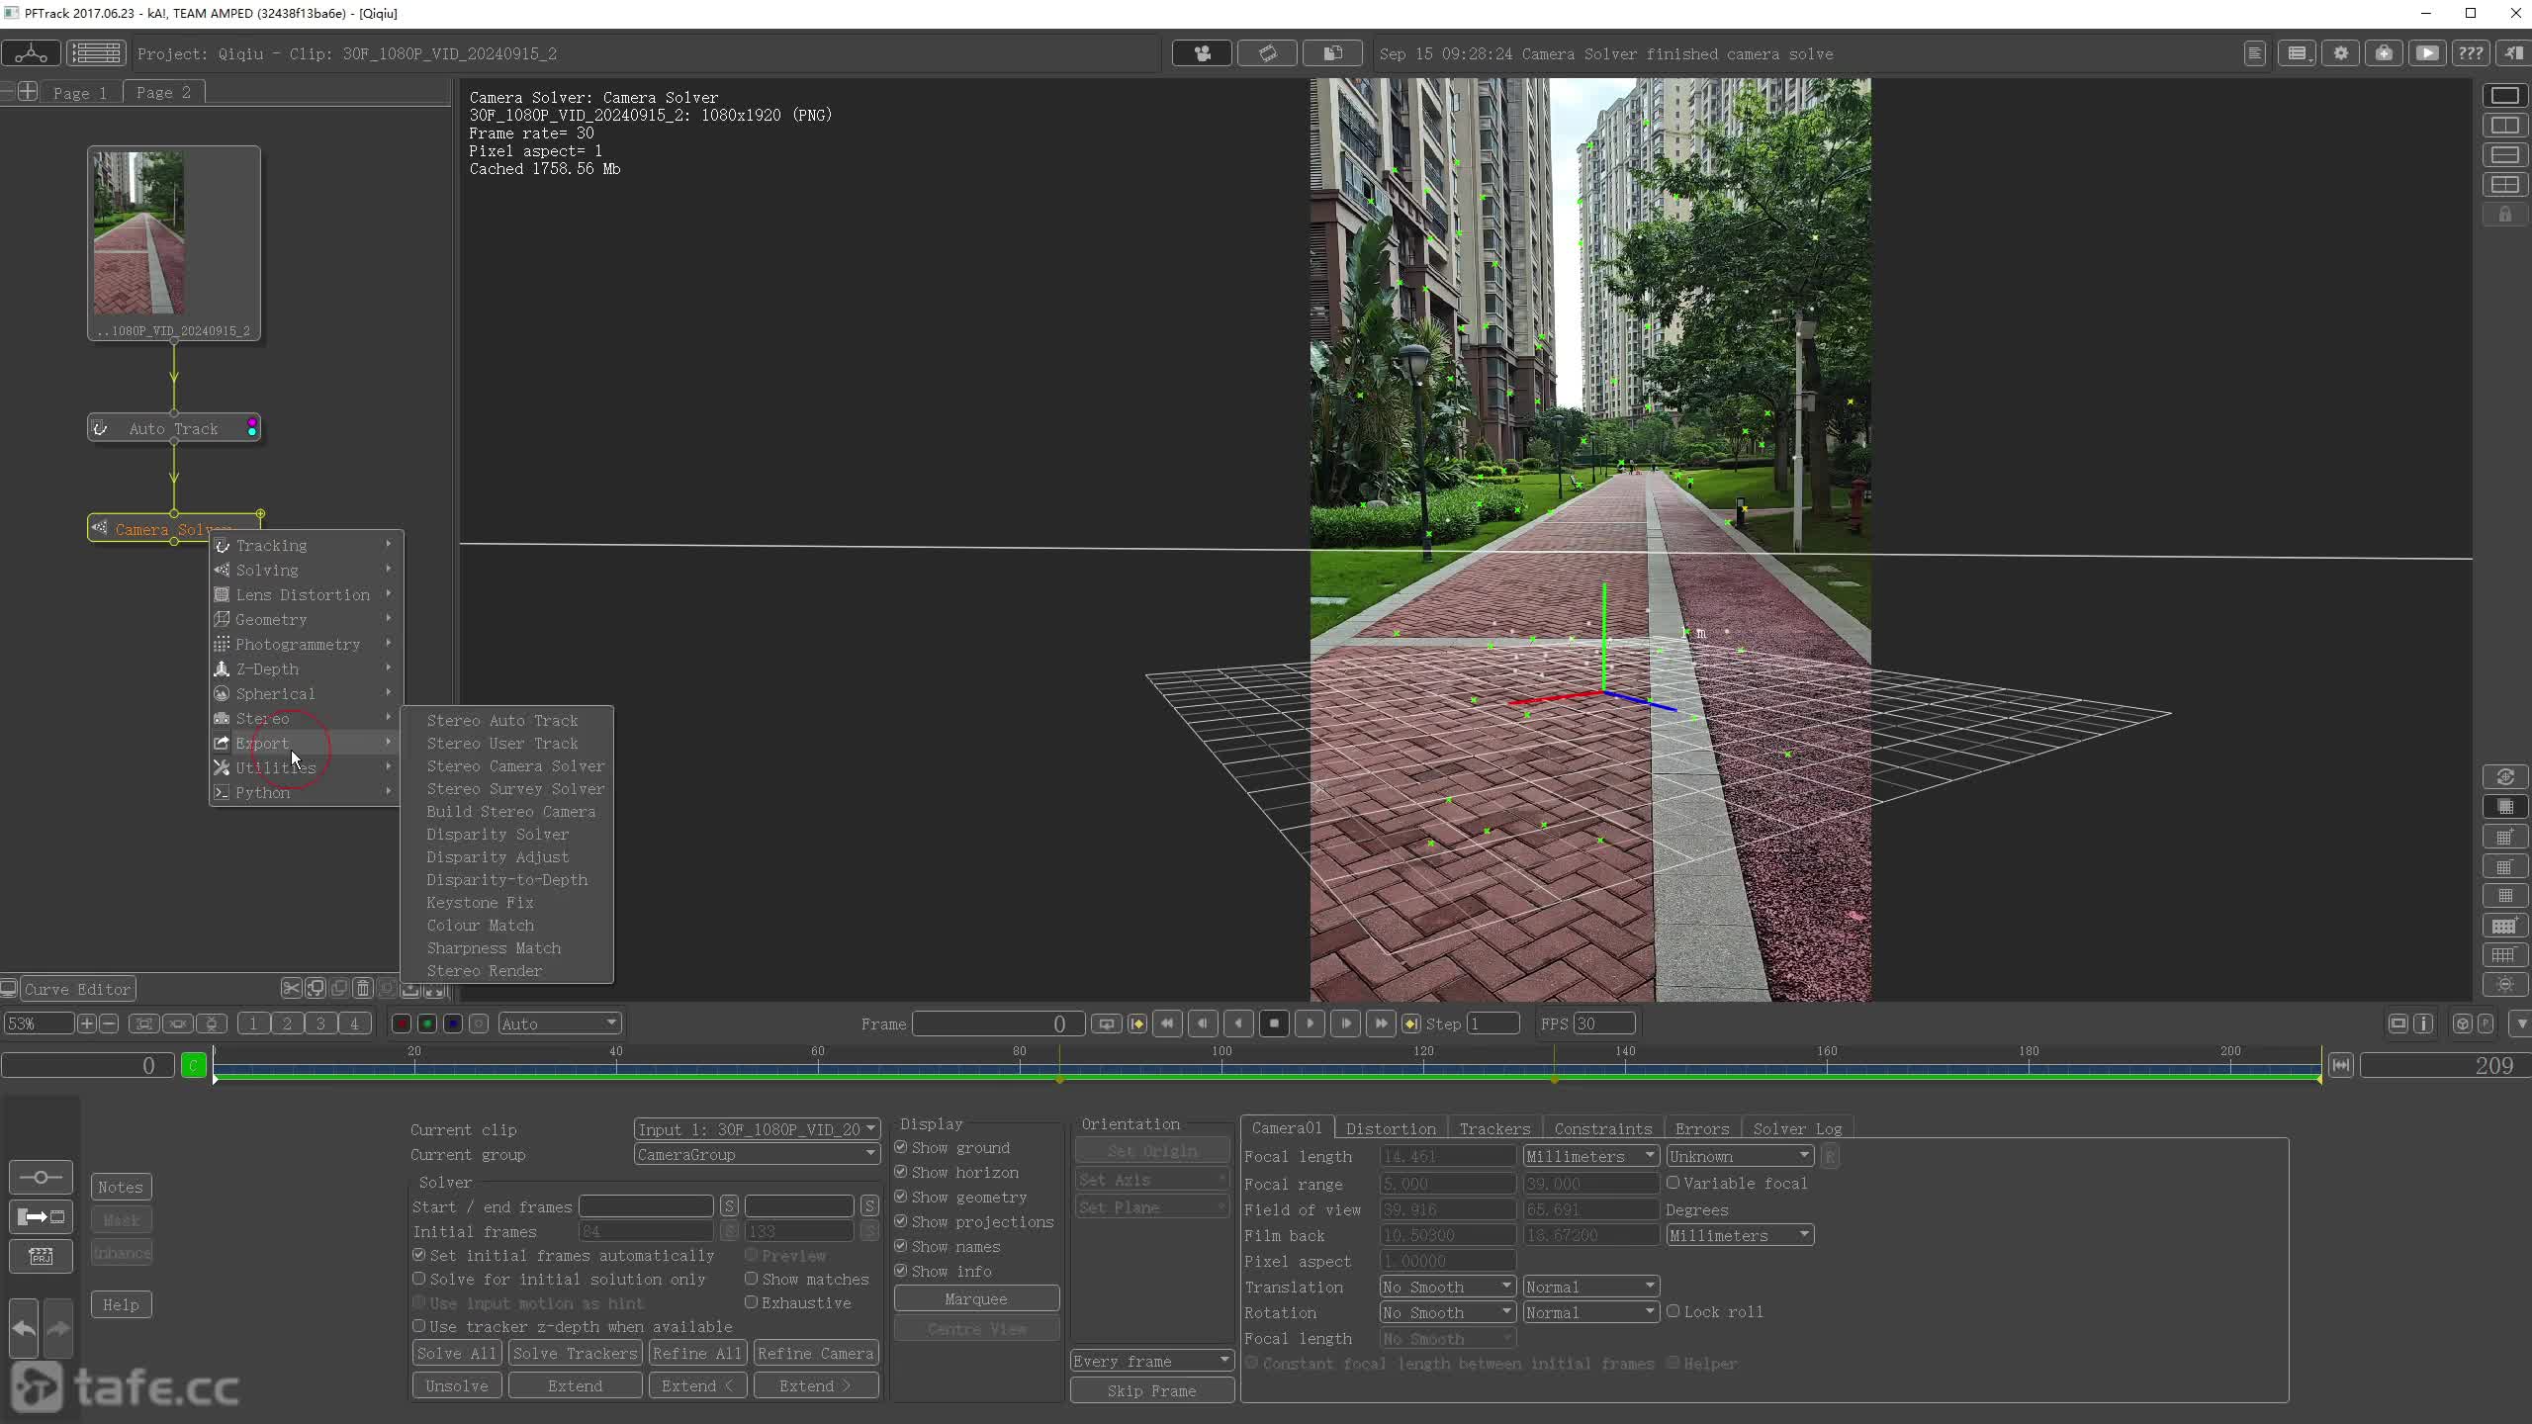Viewport: 2532px width, 1424px height.
Task: Open the log text list icon
Action: coord(2254,53)
